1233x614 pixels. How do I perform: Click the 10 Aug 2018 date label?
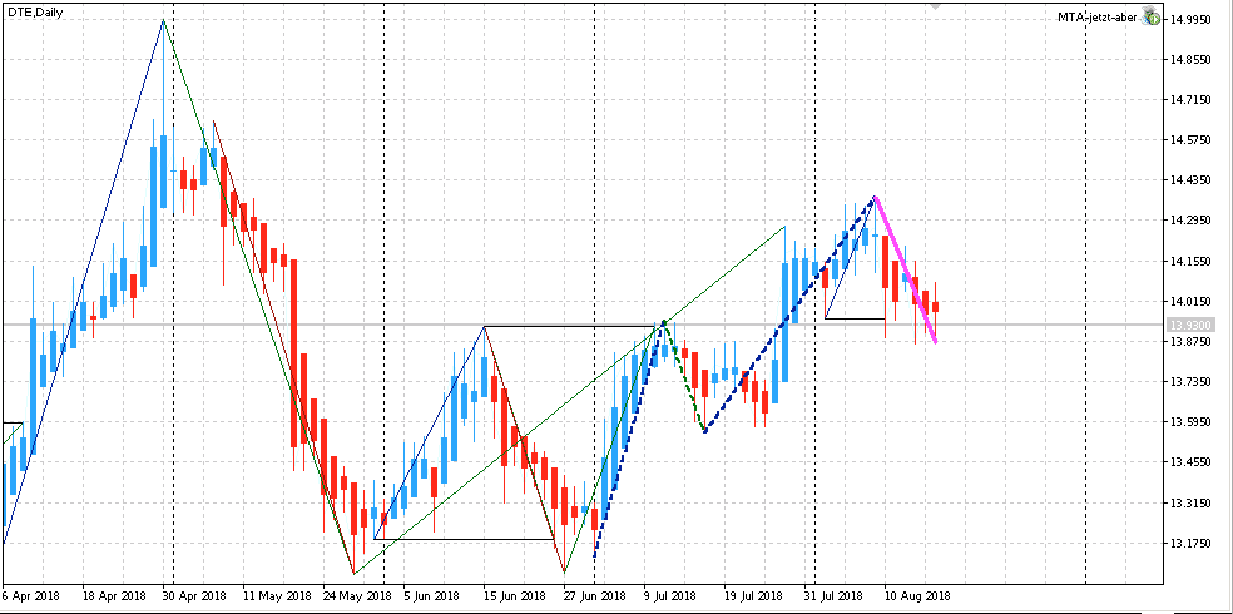point(917,596)
